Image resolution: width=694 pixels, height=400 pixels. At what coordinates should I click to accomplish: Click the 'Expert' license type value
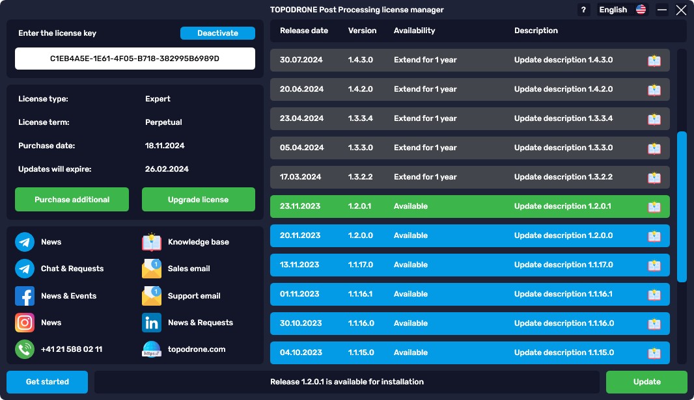158,99
